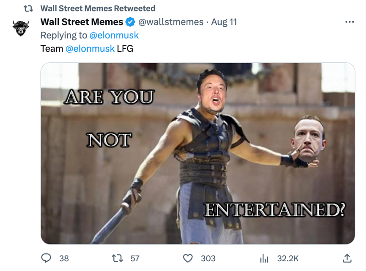Open the 'Wall Street Memes Retweeted' label
The image size is (366, 271).
[x=98, y=8]
